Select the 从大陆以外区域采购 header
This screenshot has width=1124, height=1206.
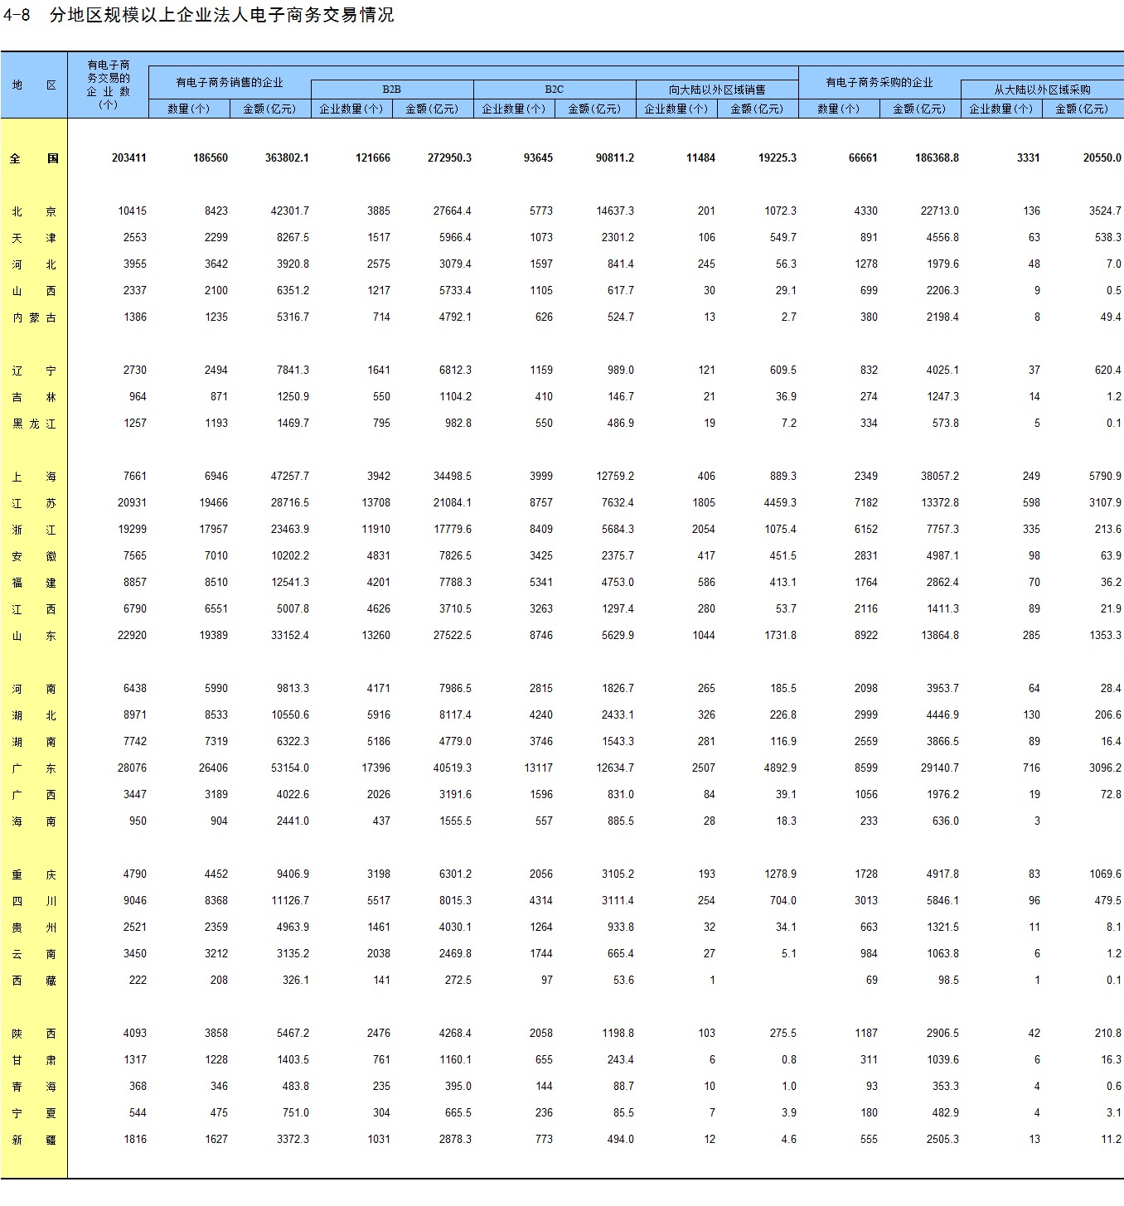pyautogui.click(x=1042, y=90)
